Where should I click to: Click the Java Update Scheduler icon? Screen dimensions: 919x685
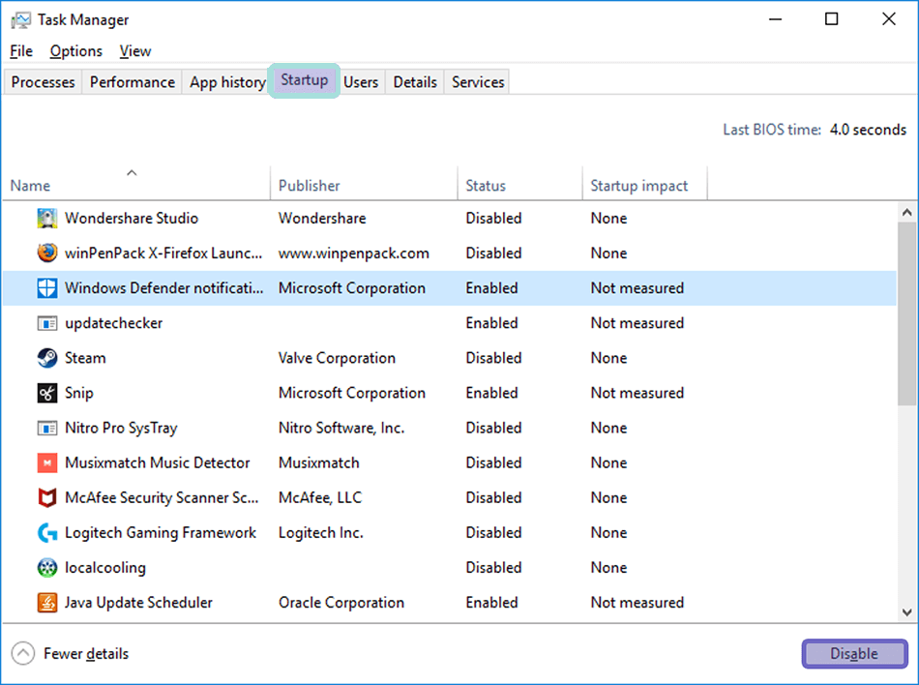pos(47,603)
